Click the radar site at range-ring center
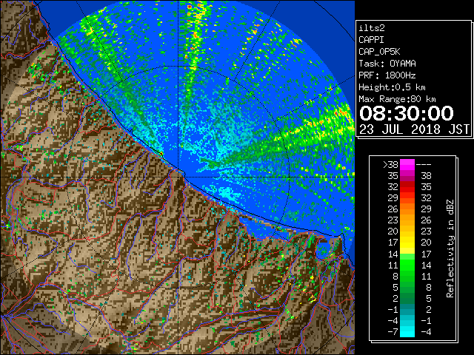 [x=178, y=177]
